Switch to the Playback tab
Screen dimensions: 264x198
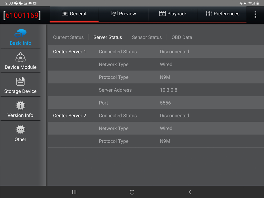click(x=173, y=14)
